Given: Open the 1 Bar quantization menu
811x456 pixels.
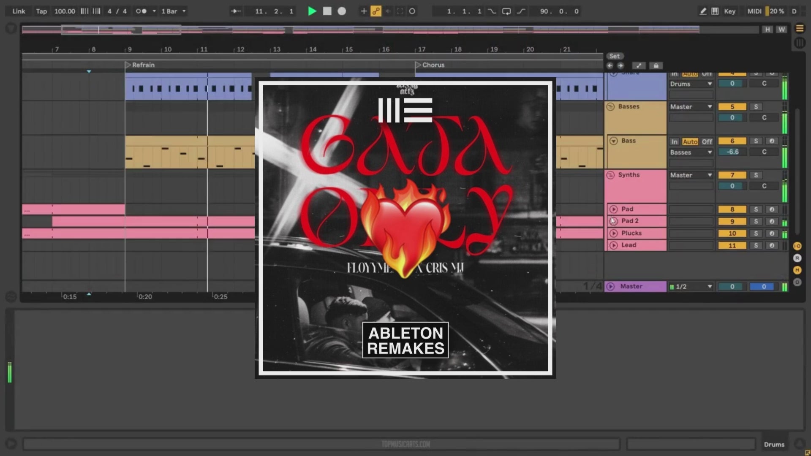Looking at the screenshot, I should [174, 11].
